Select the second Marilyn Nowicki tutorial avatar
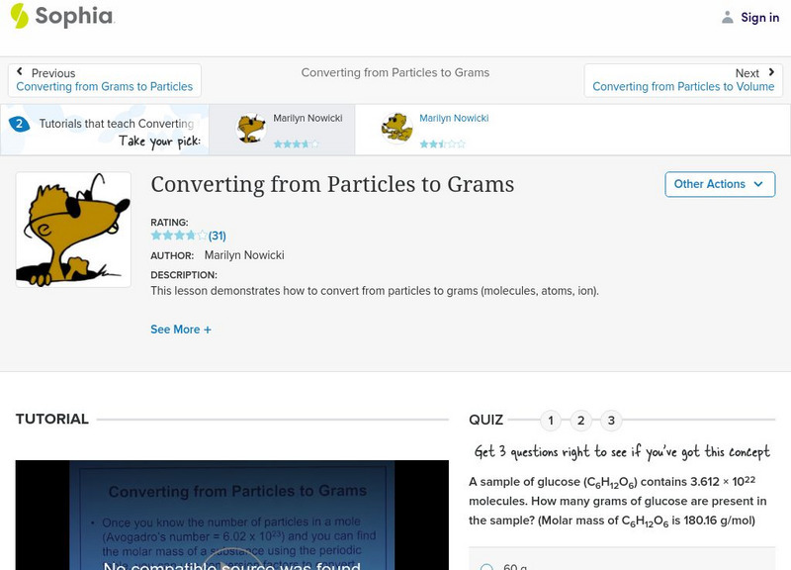The image size is (791, 570). click(396, 128)
